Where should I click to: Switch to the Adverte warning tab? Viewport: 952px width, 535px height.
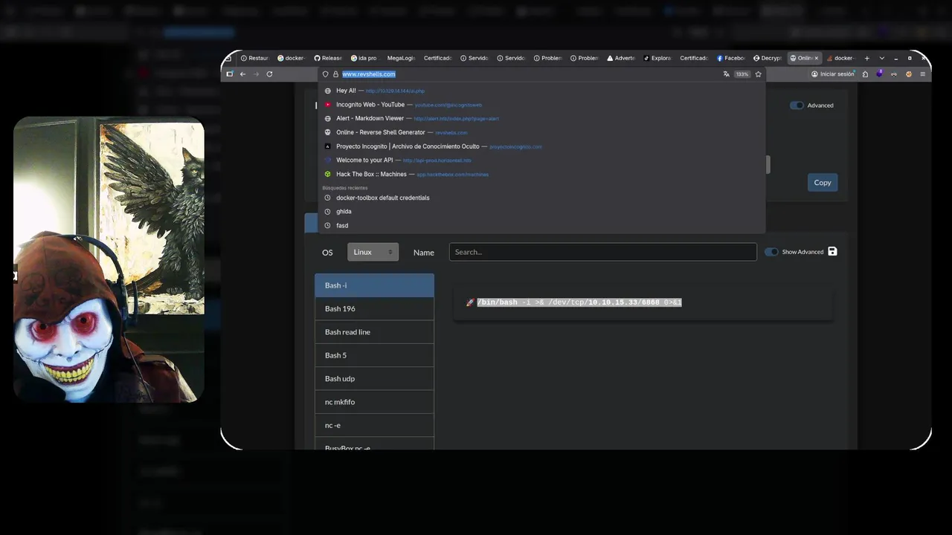621,58
